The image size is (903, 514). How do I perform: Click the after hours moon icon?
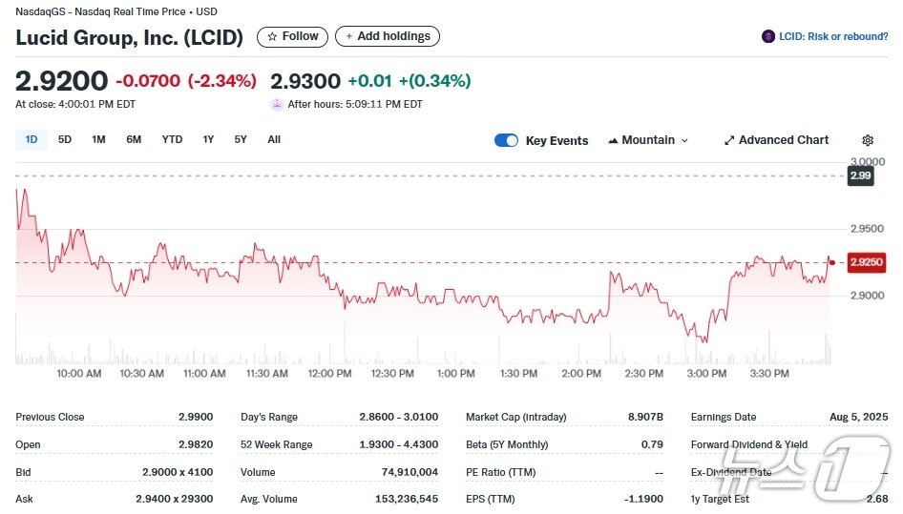(277, 104)
